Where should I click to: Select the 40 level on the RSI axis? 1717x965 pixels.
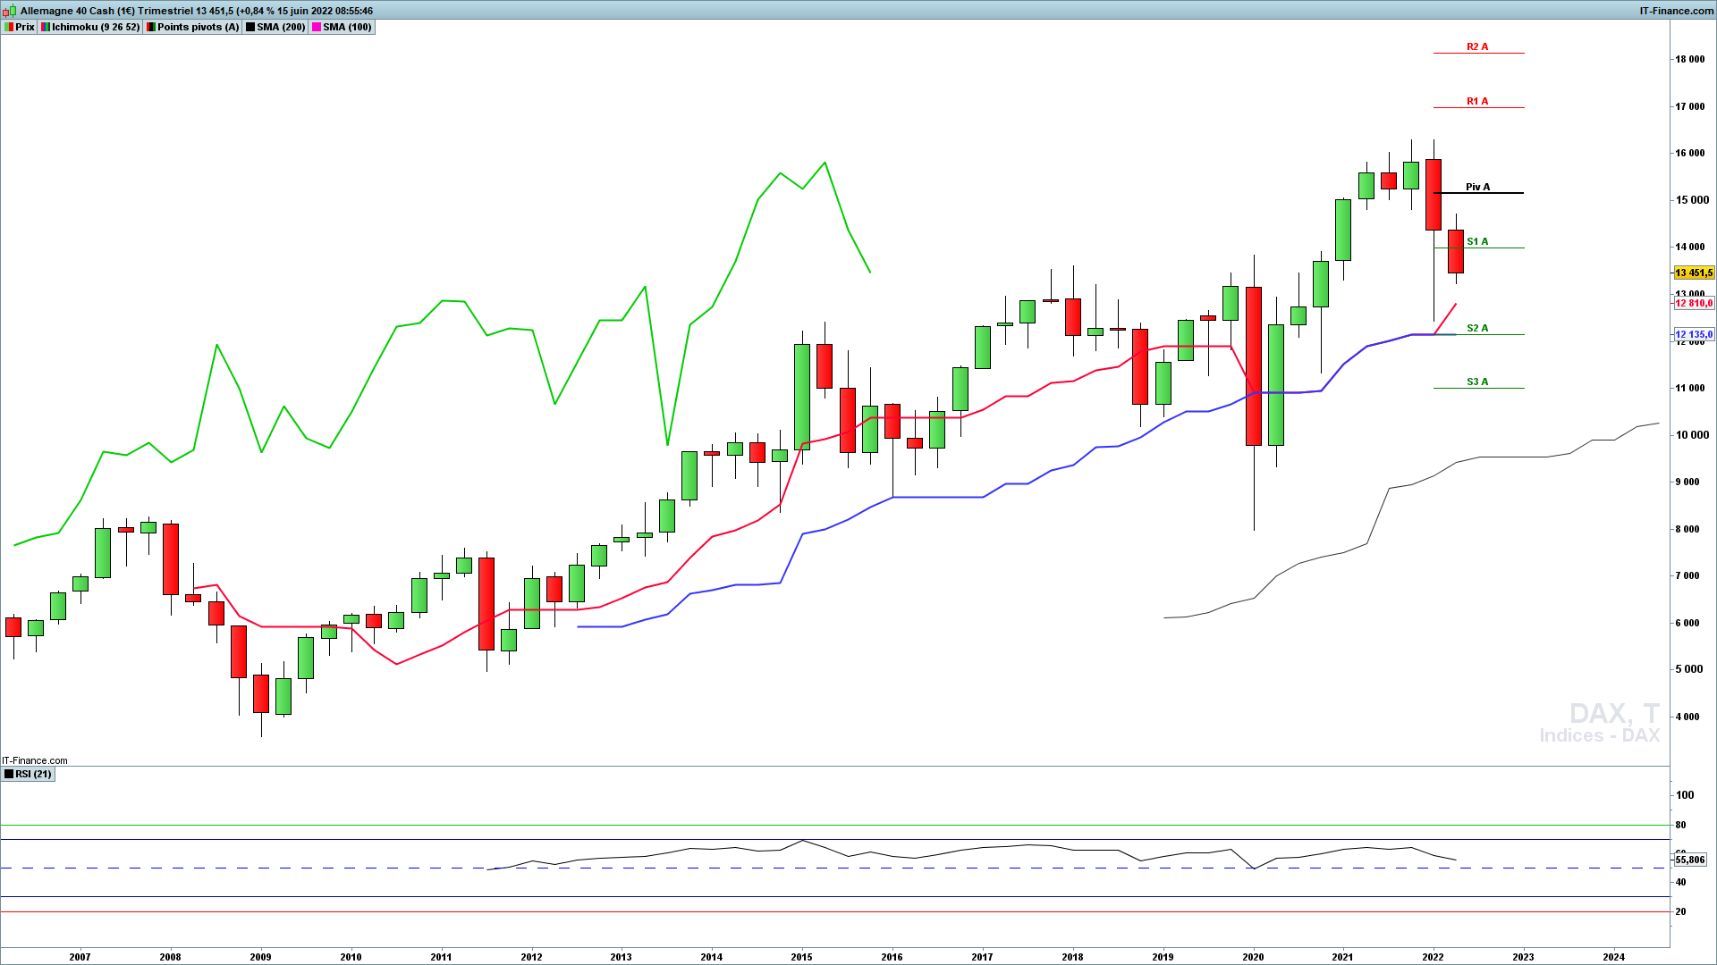click(x=1680, y=882)
